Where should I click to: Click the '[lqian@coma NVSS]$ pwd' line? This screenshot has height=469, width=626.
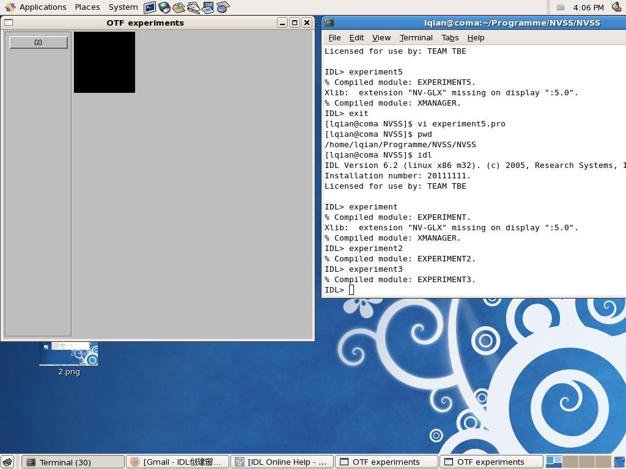coord(378,134)
